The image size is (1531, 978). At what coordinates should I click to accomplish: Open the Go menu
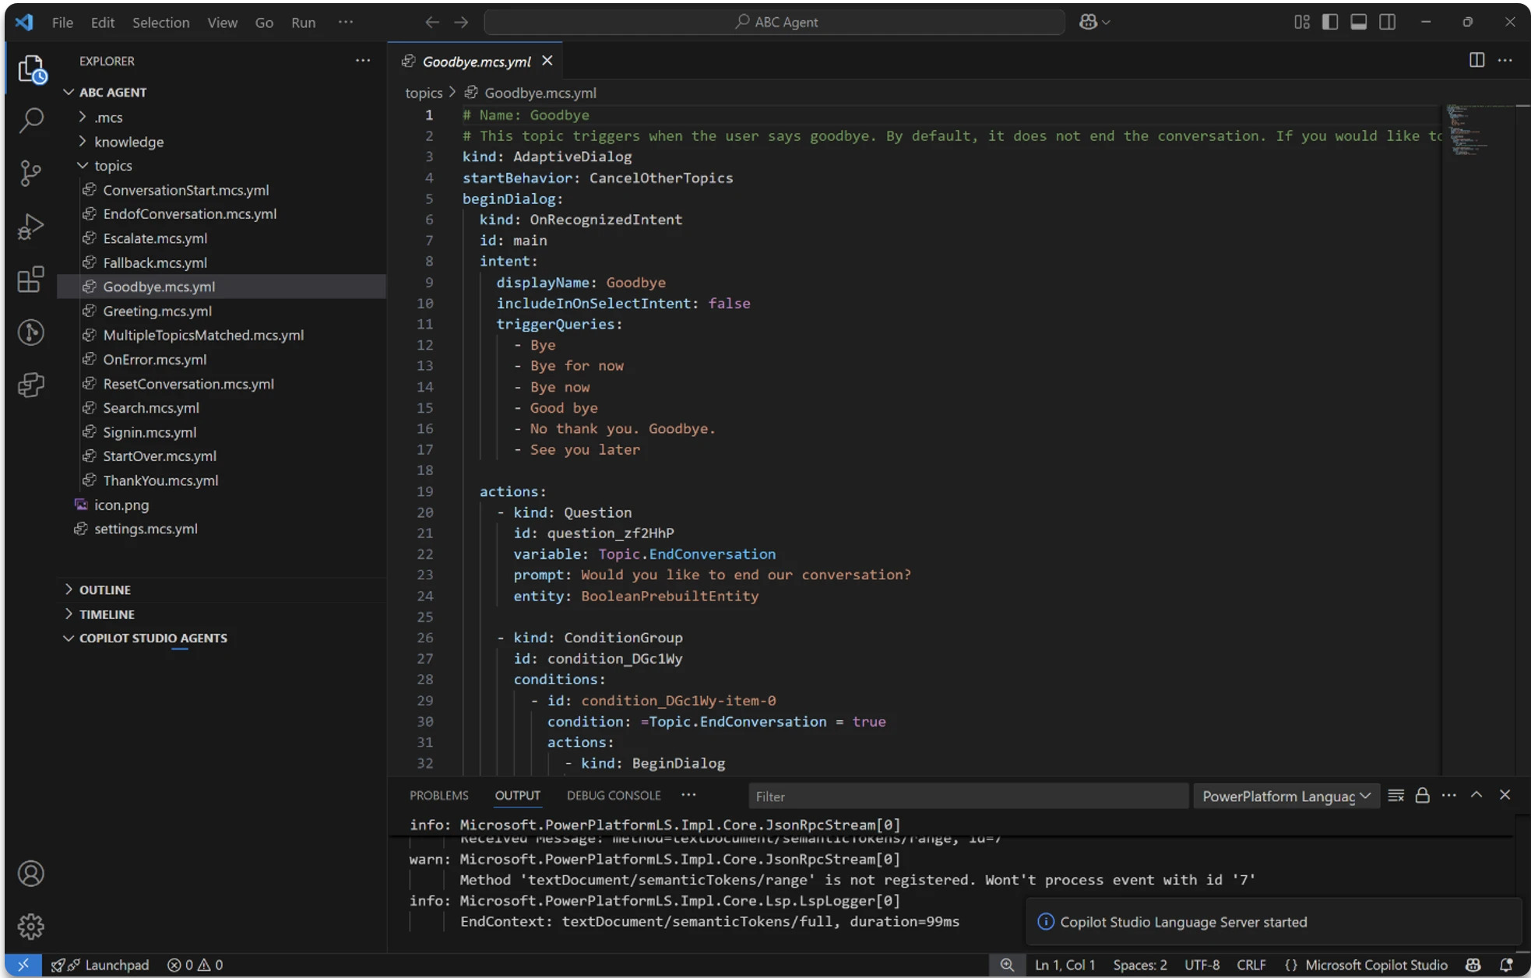[264, 23]
